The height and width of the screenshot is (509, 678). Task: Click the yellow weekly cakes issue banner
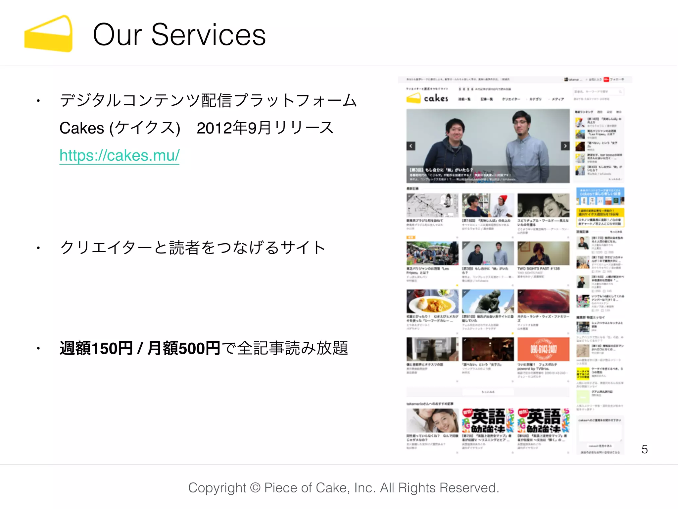600,217
